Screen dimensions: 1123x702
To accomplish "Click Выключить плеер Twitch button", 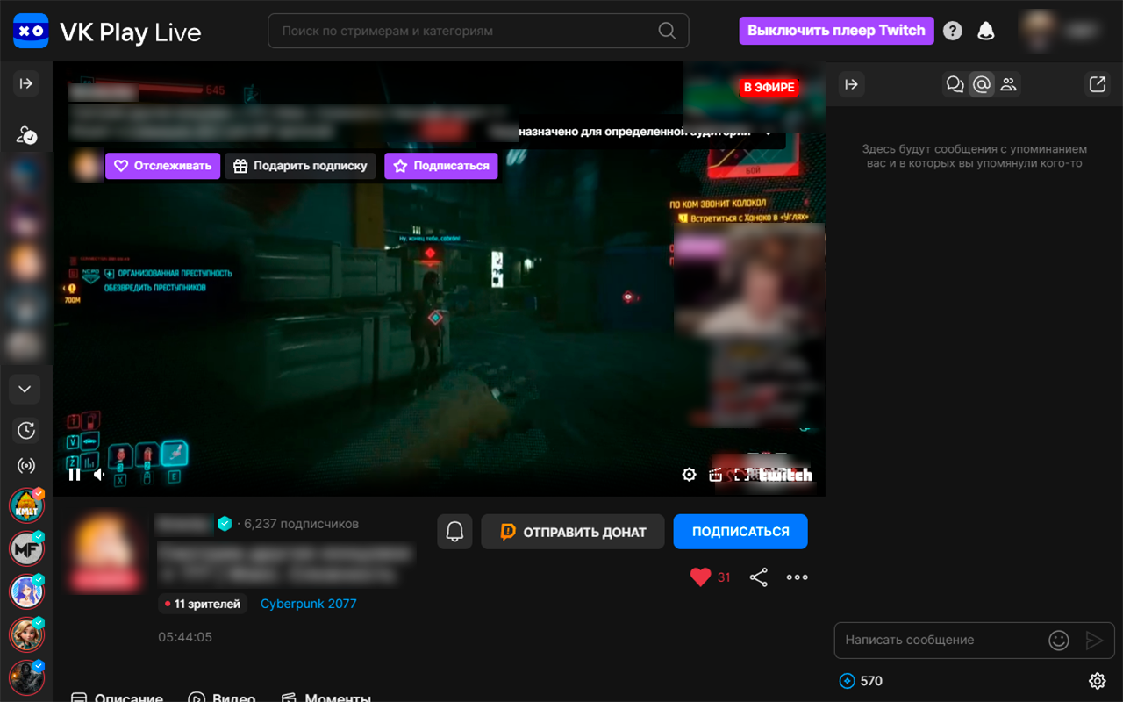I will 836,31.
